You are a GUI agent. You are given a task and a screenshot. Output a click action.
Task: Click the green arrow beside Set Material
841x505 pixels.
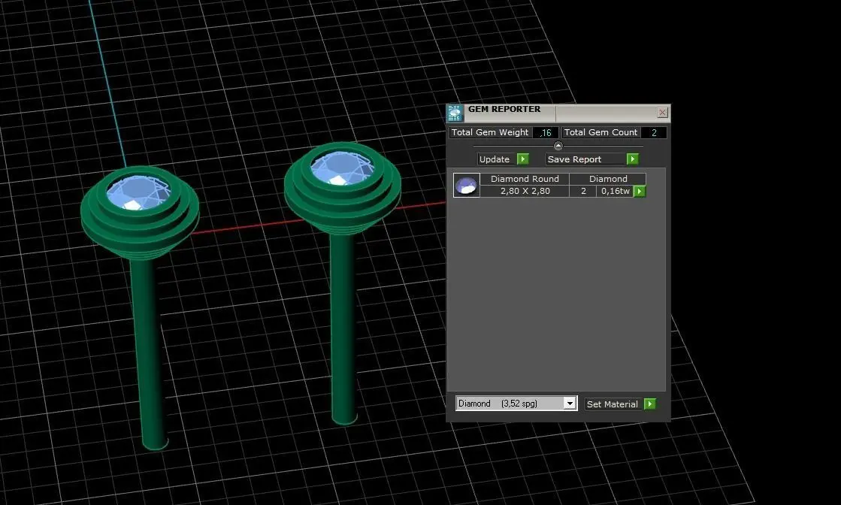[x=650, y=404]
